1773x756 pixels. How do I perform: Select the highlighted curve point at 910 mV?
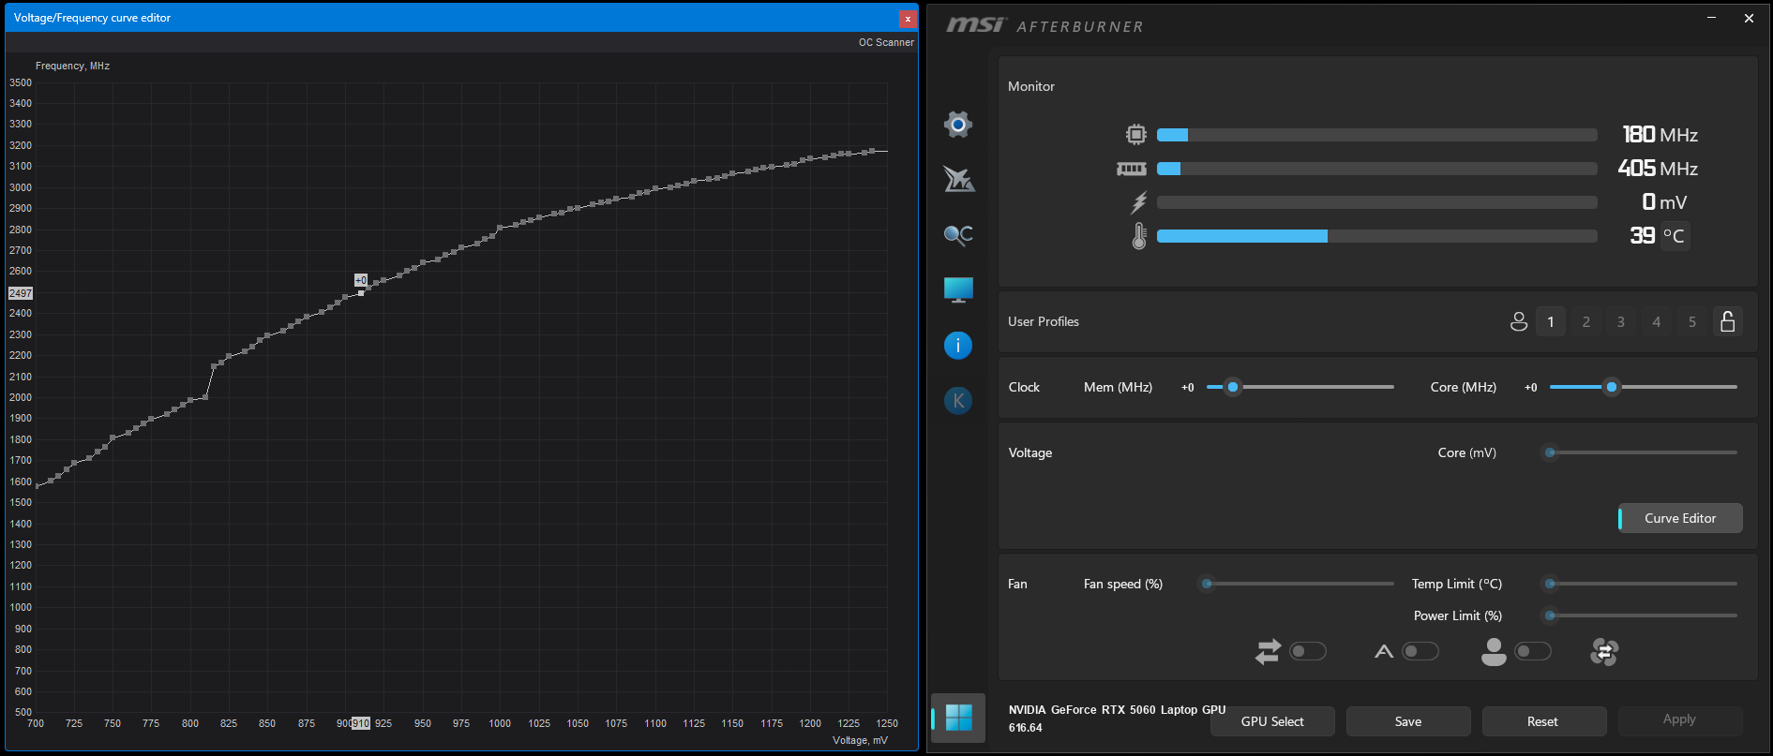[x=361, y=293]
